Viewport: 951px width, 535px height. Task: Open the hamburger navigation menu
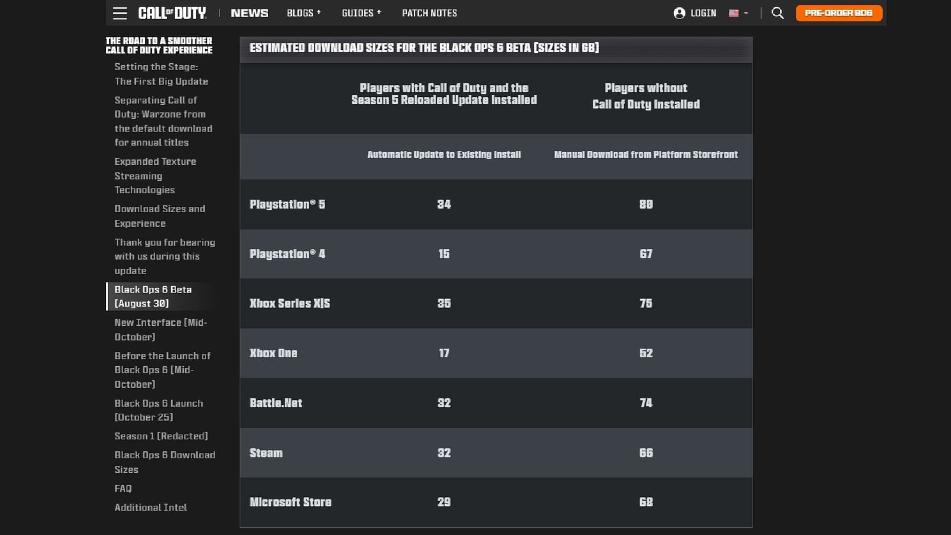(x=119, y=12)
